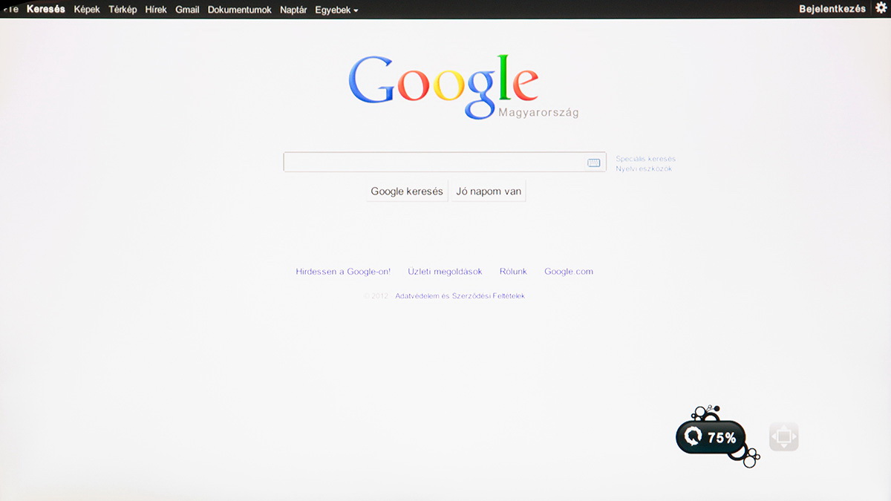Select Dokumentumok in the top bar
This screenshot has width=891, height=501.
[x=239, y=10]
